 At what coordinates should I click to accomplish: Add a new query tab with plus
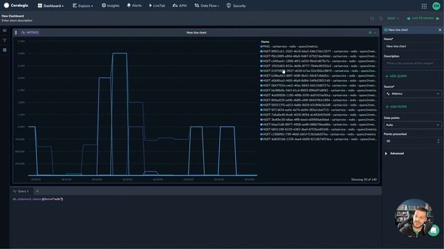click(x=37, y=191)
